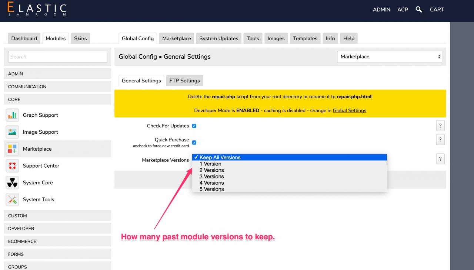Open the Marketplace module selector dropdown

pyautogui.click(x=390, y=57)
